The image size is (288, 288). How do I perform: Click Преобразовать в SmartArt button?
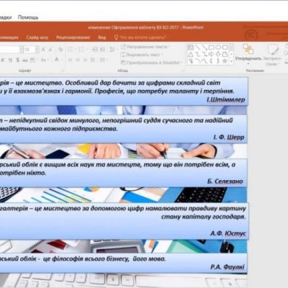151,63
